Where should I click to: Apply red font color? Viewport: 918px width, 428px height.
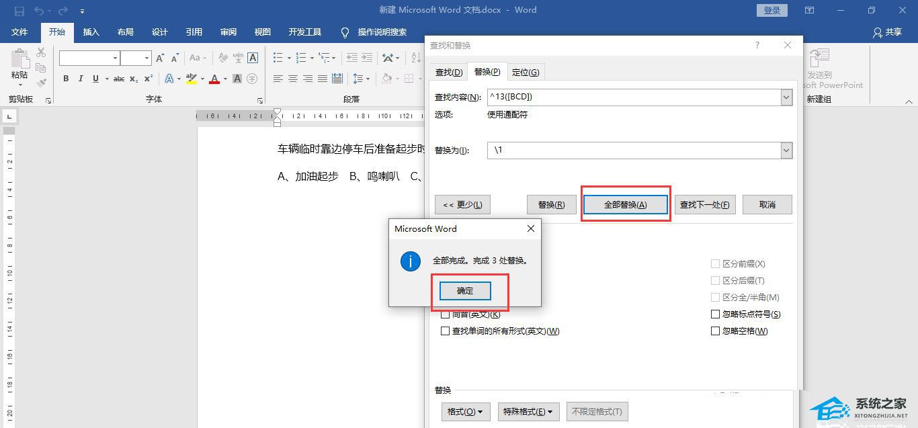tap(214, 79)
